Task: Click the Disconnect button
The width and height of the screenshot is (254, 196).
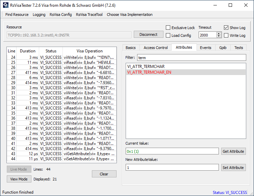Action: (148, 34)
